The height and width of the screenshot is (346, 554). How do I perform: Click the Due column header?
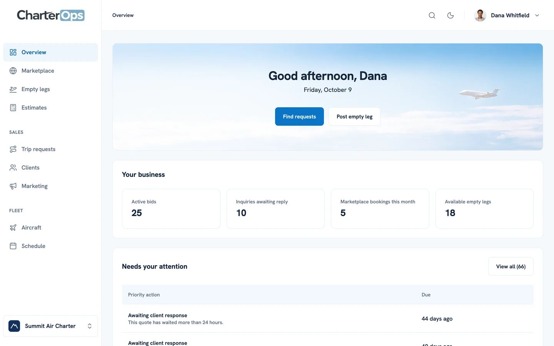426,295
